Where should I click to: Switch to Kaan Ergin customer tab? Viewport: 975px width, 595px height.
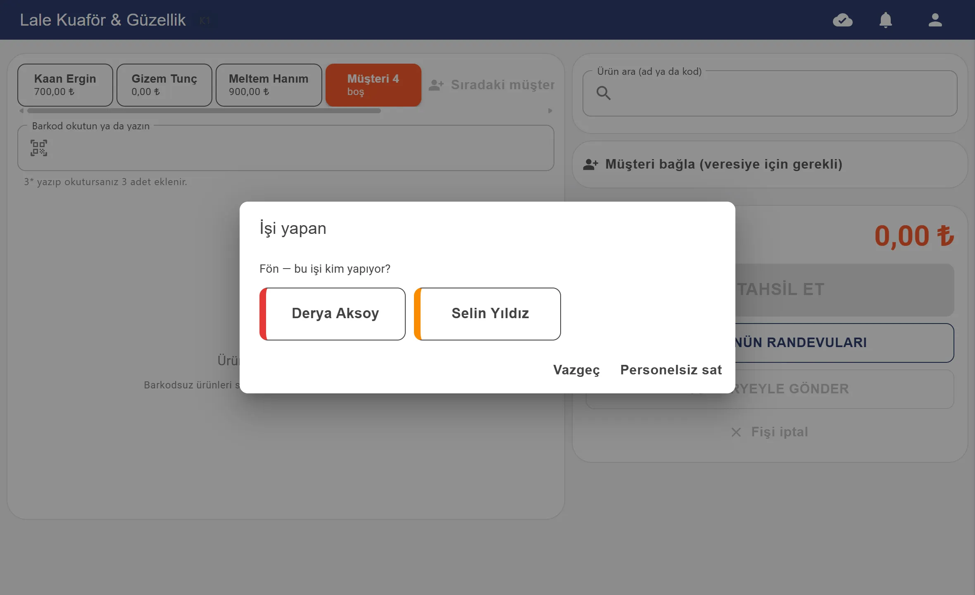pos(65,85)
